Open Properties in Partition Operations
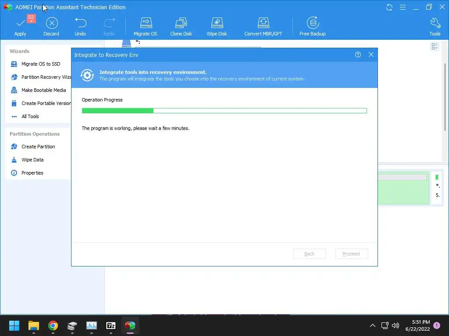The image size is (449, 336). tap(27, 173)
